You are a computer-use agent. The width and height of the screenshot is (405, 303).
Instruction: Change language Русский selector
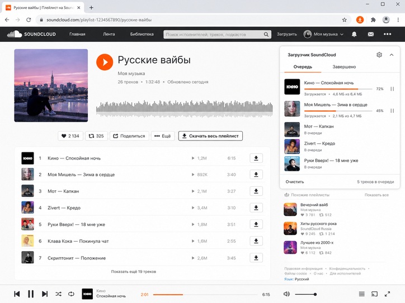pyautogui.click(x=301, y=279)
